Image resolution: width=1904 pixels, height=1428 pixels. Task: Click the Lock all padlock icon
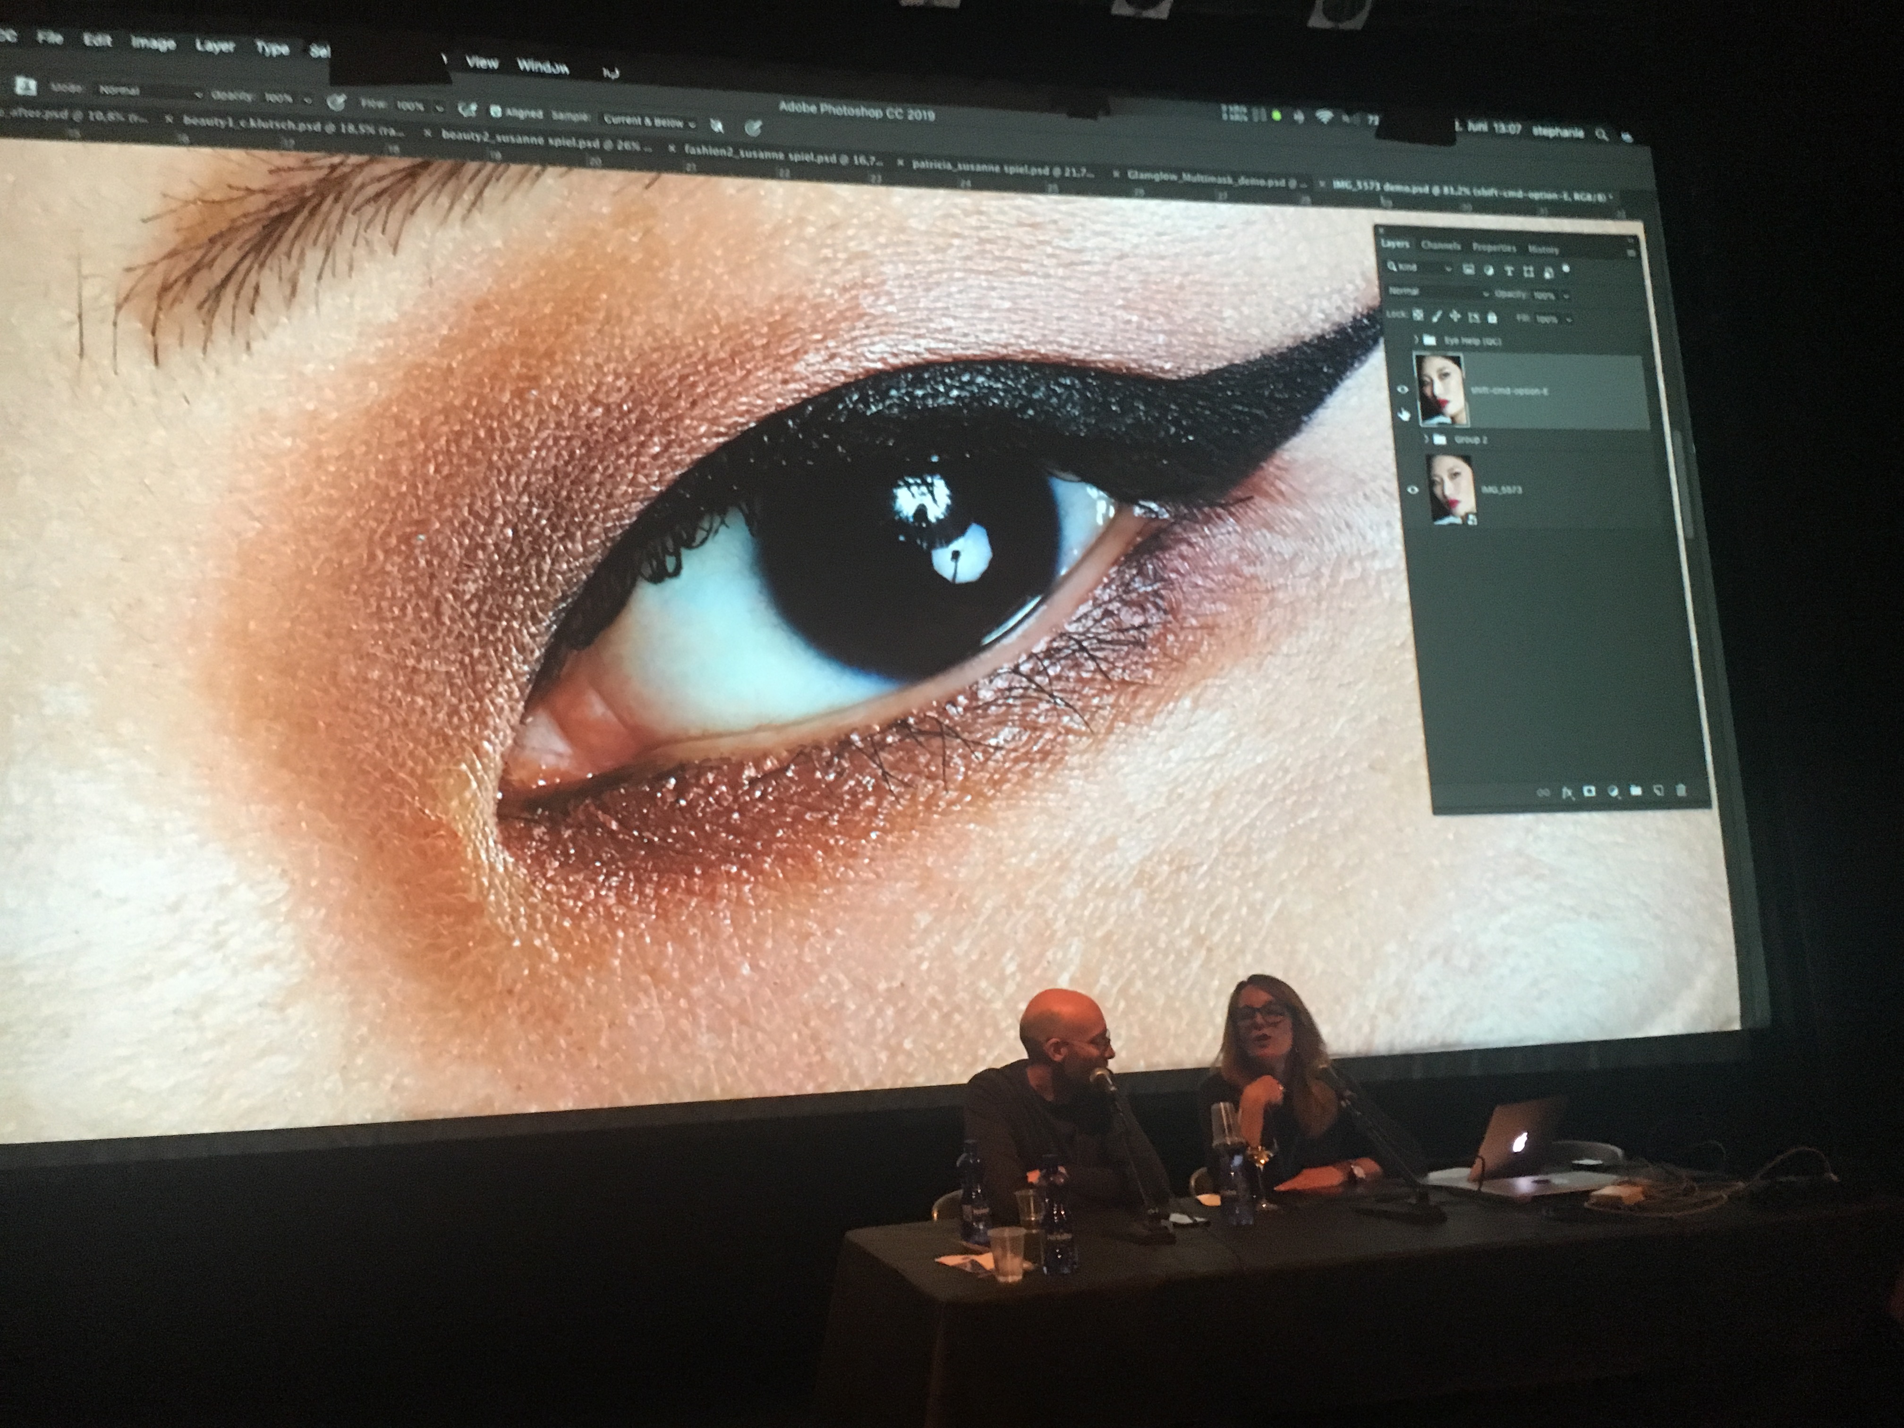pyautogui.click(x=1493, y=318)
